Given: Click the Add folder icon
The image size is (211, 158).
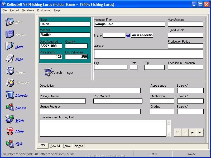Looking at the screenshot, I should (9, 46).
